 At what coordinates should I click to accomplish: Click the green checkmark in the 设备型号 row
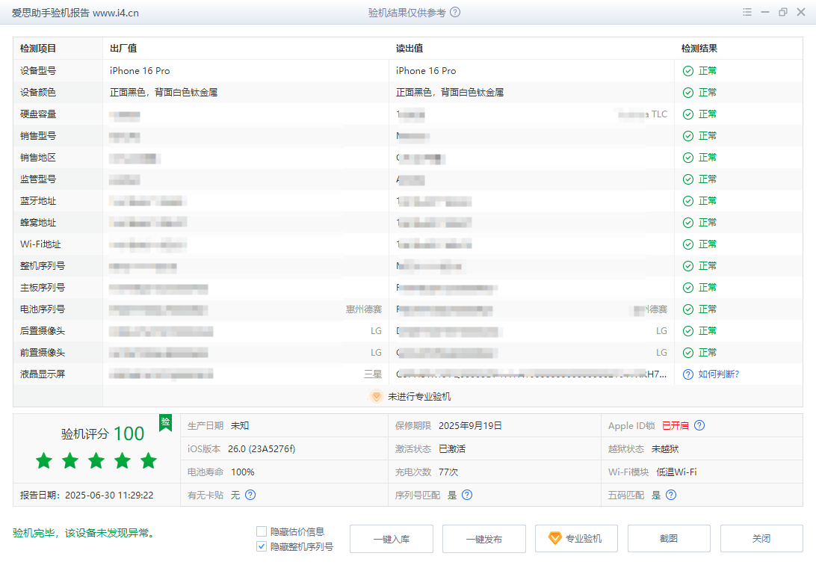coord(688,70)
